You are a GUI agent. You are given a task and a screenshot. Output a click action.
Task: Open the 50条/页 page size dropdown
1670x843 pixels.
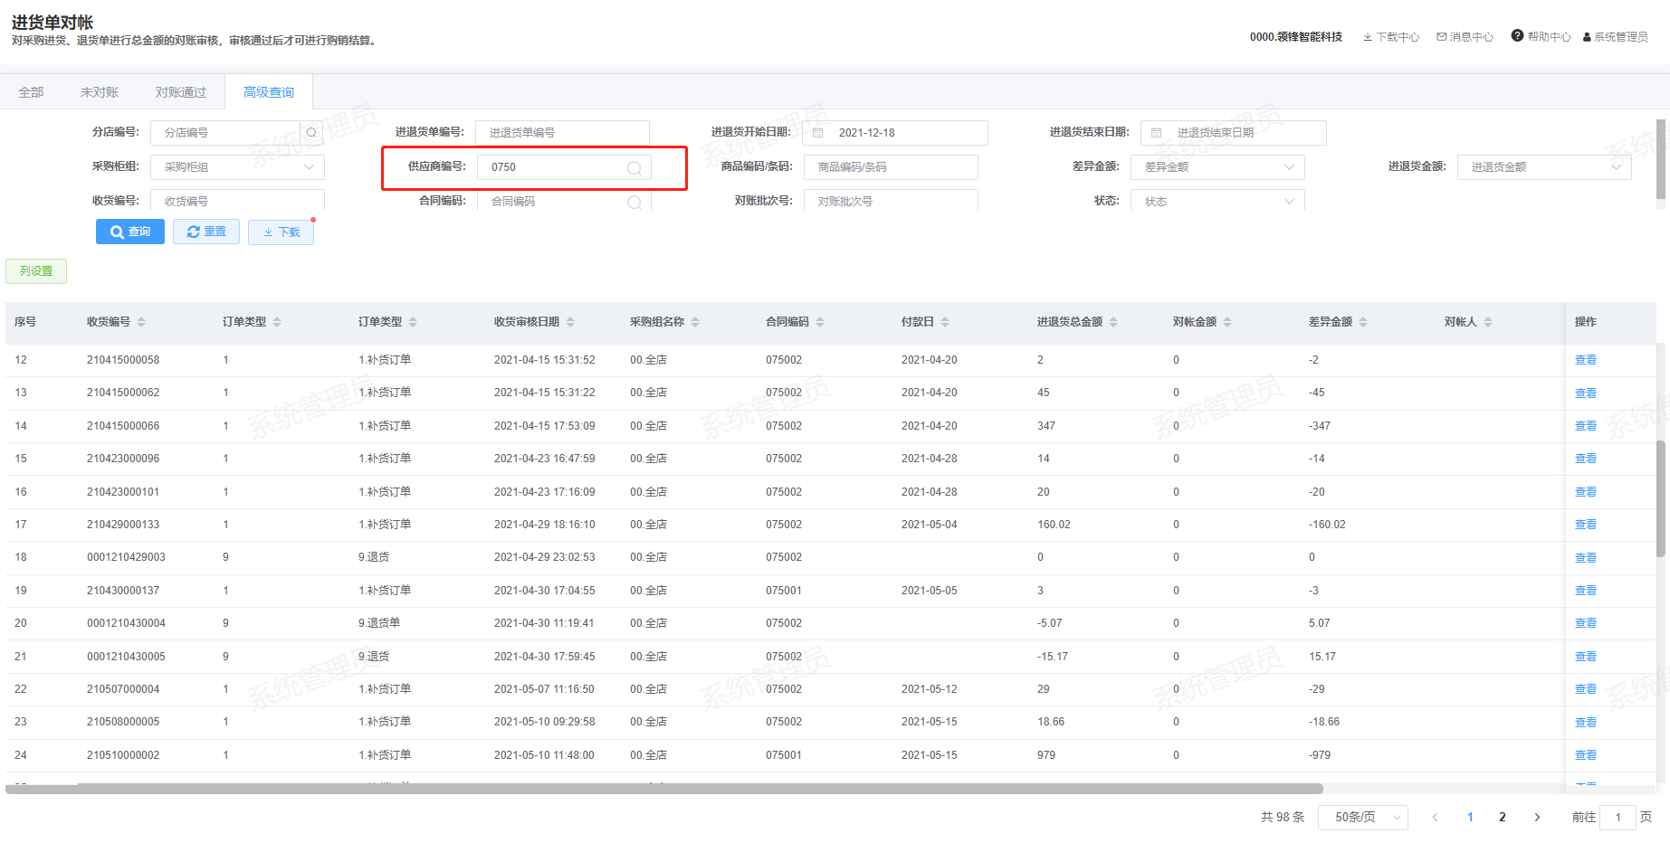(x=1362, y=818)
